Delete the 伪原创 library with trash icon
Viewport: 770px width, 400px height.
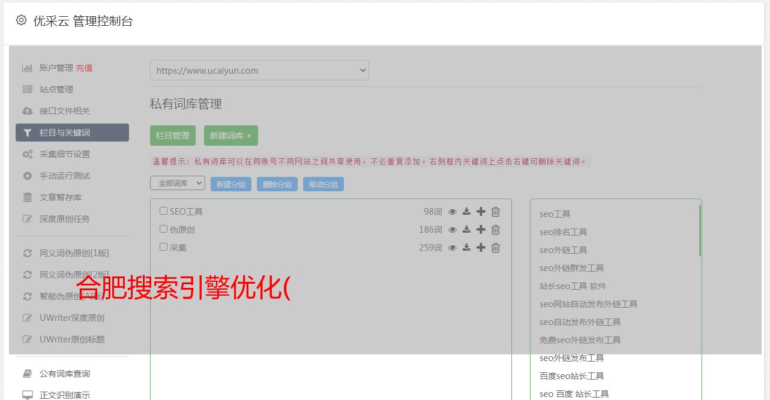pyautogui.click(x=496, y=230)
